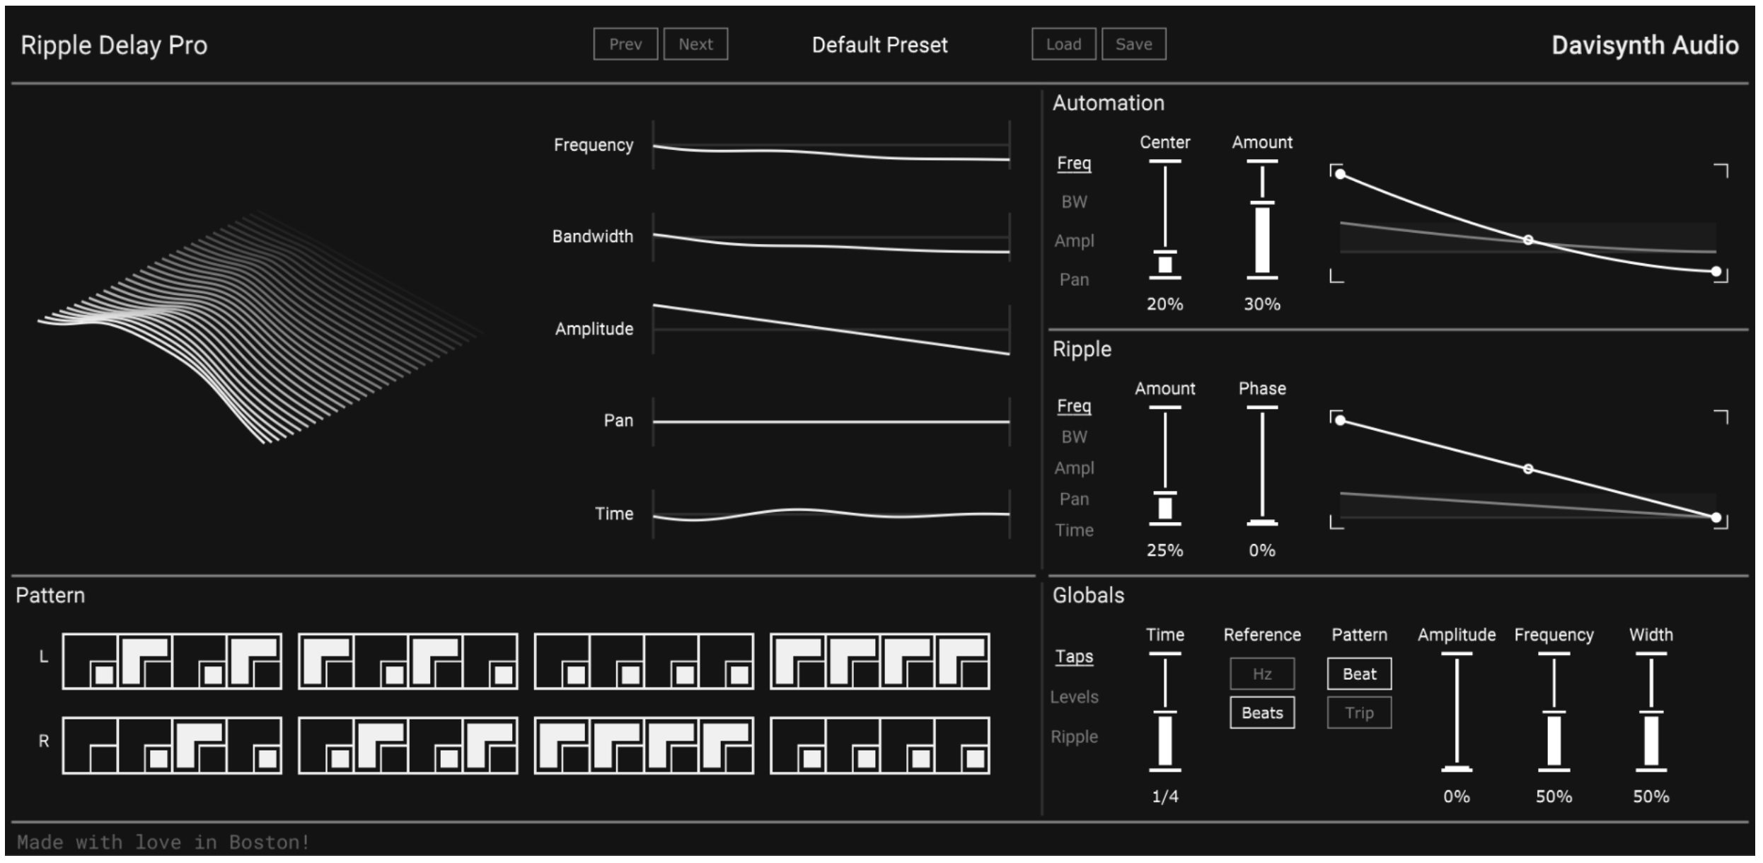
Task: Load a preset
Action: point(1064,44)
